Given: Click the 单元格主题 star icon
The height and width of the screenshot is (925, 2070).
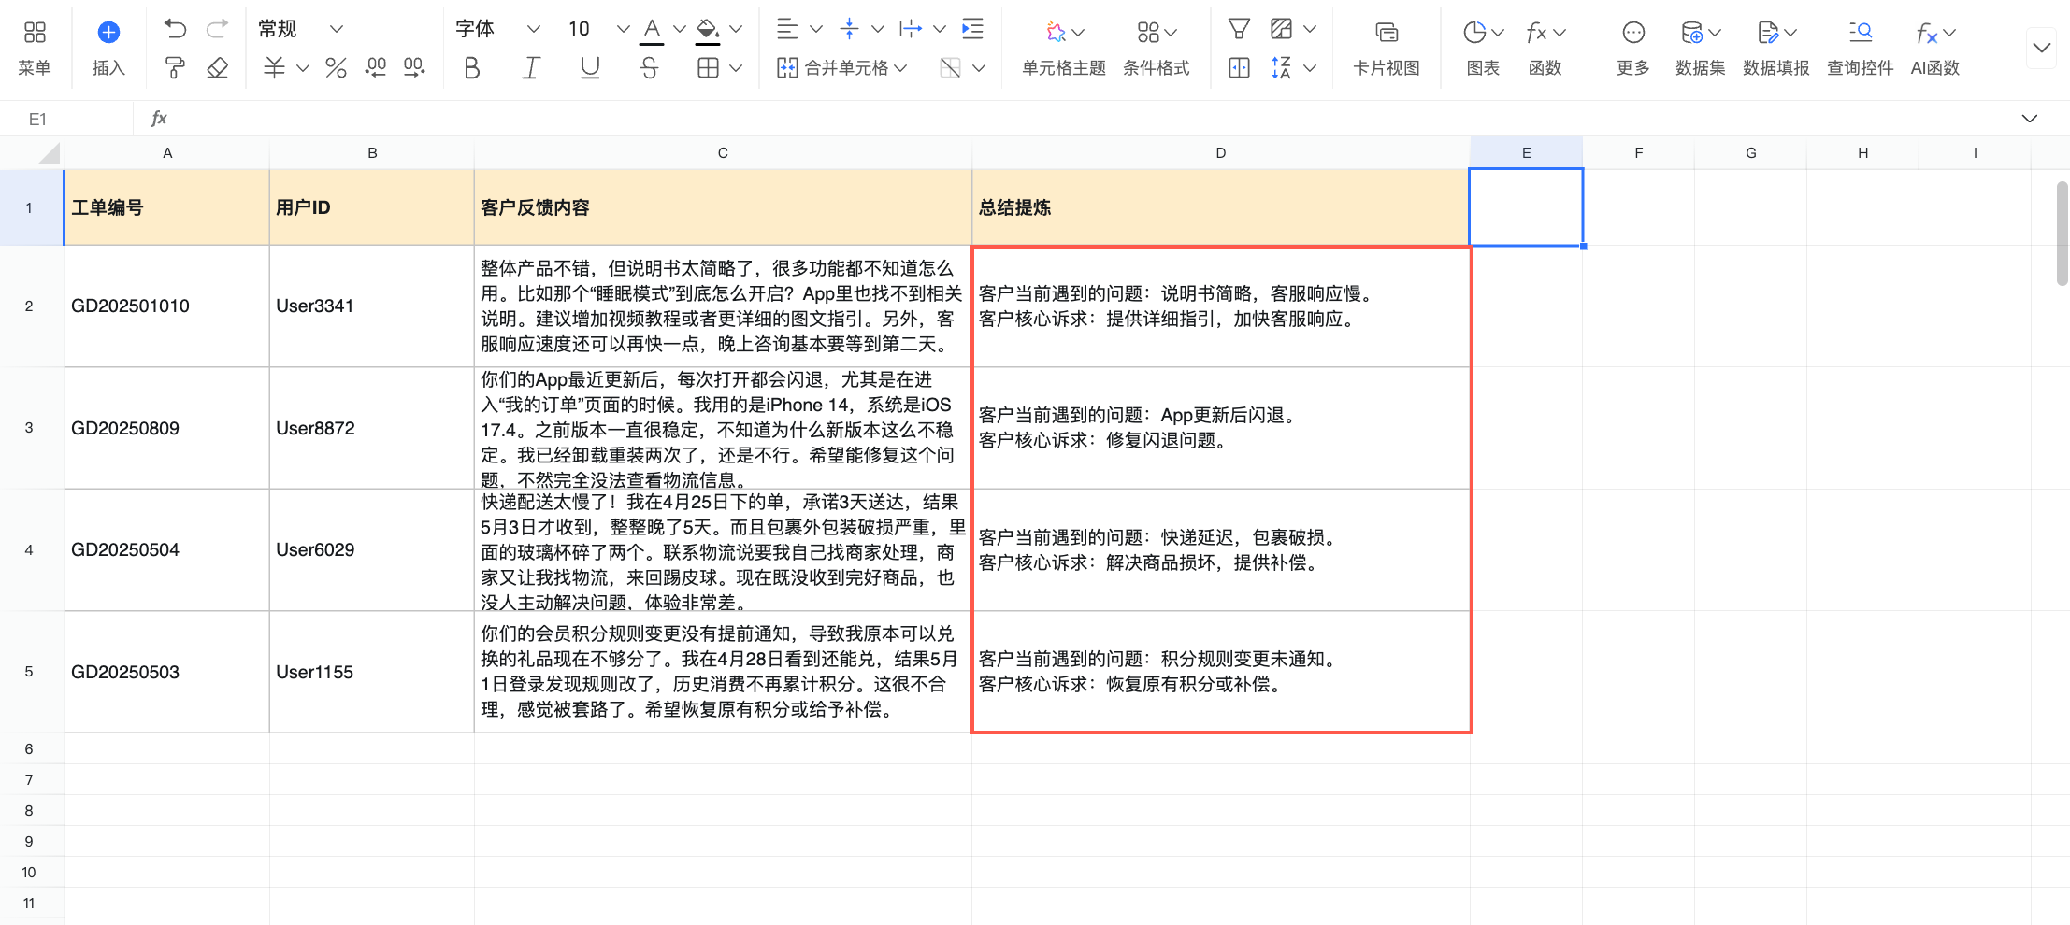Looking at the screenshot, I should [x=1056, y=33].
